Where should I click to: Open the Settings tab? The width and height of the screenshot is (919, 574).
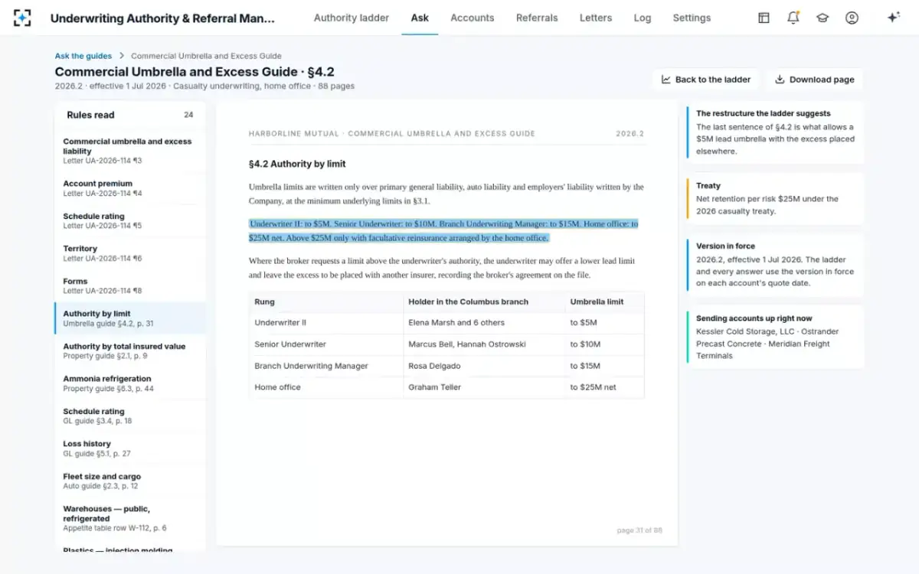[x=692, y=18]
